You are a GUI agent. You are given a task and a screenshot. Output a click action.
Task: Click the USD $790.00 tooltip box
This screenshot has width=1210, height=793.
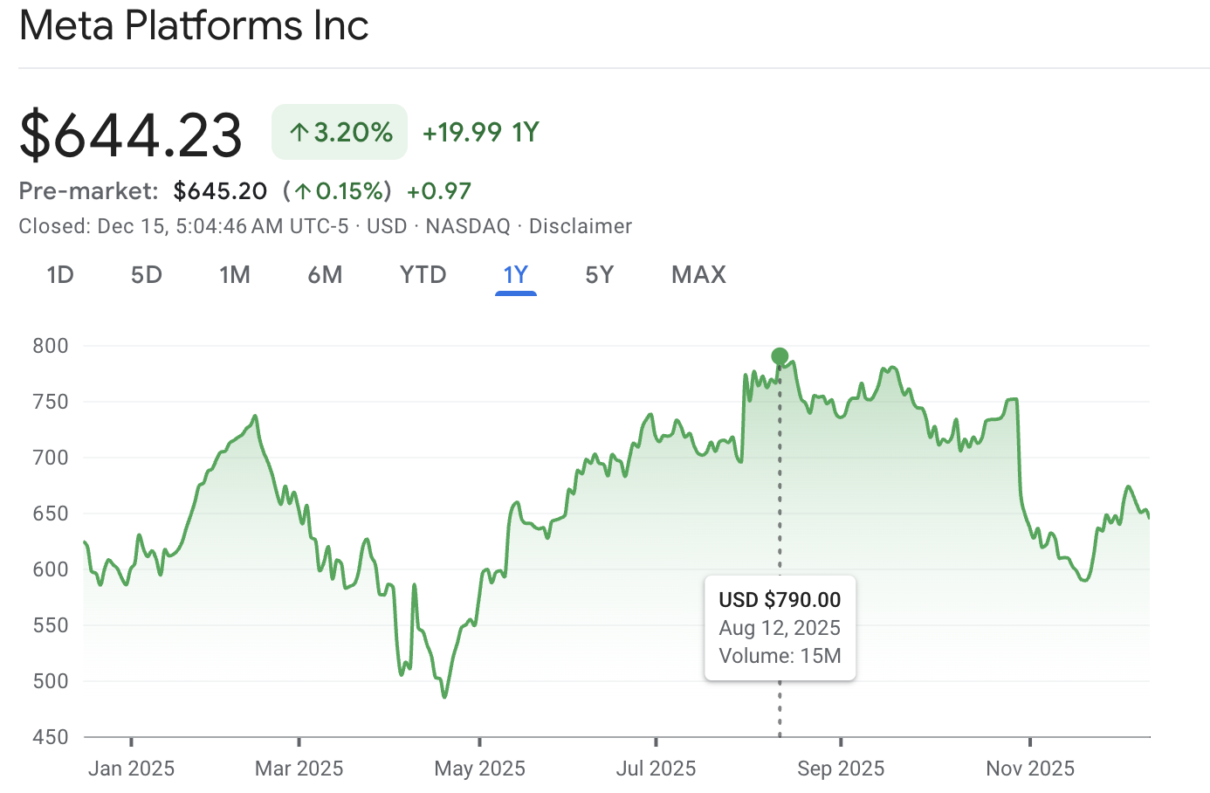[x=780, y=628]
